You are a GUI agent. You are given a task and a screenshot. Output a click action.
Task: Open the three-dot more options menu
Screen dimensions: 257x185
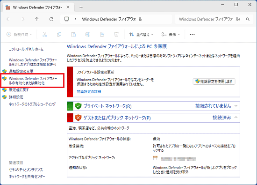(x=192, y=35)
